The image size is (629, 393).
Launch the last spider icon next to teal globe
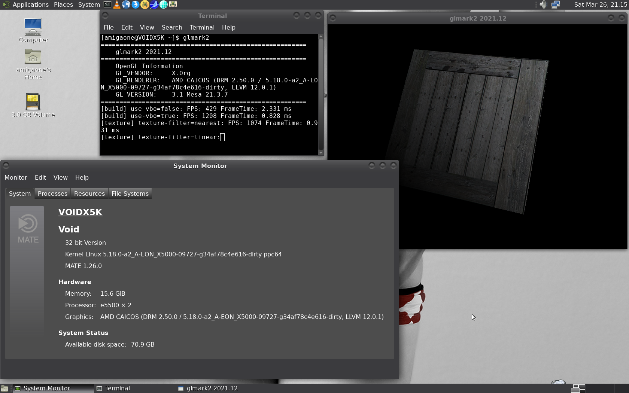[173, 4]
